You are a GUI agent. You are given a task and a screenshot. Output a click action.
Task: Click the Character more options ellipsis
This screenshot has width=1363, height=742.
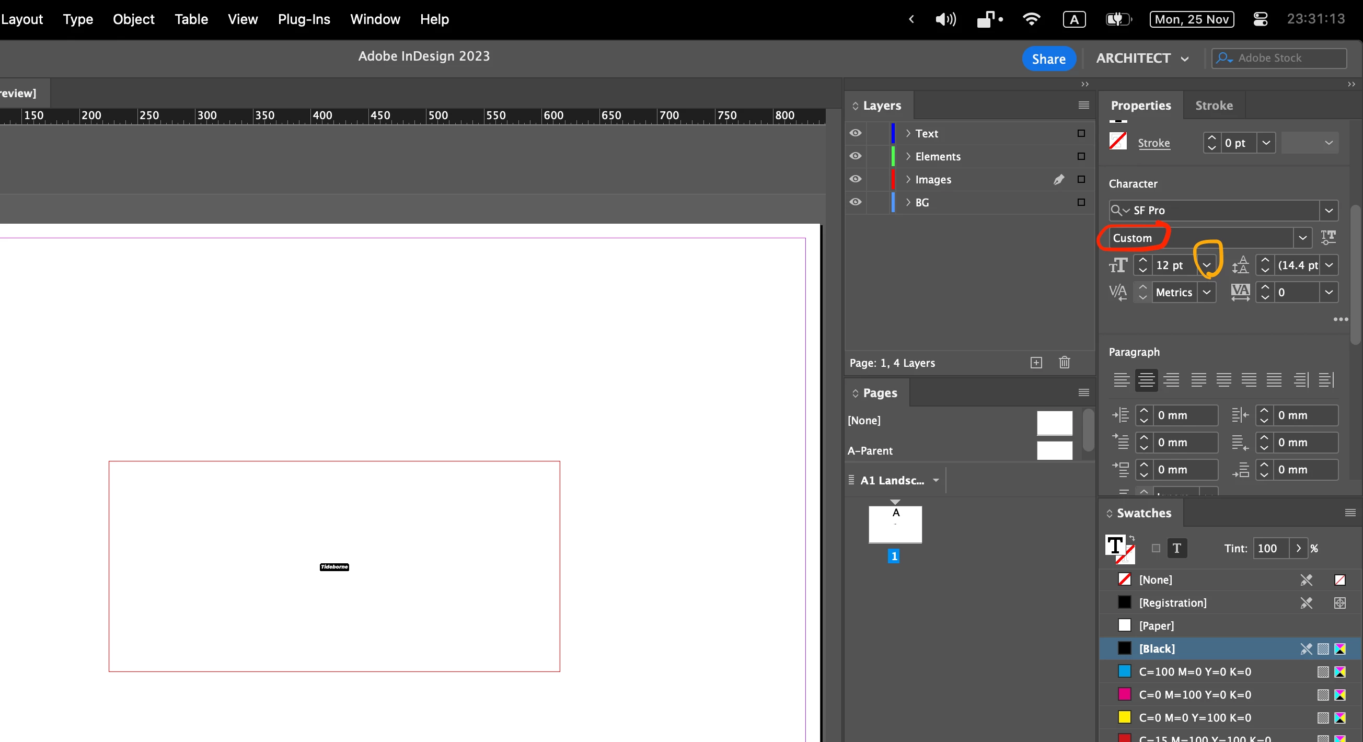click(x=1340, y=319)
